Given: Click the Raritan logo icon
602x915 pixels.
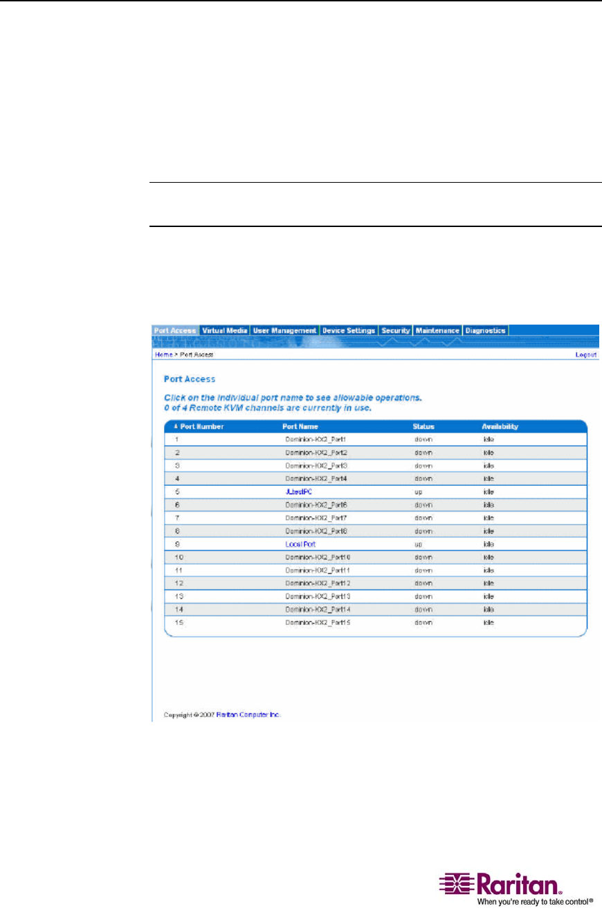Looking at the screenshot, I should pos(454,883).
